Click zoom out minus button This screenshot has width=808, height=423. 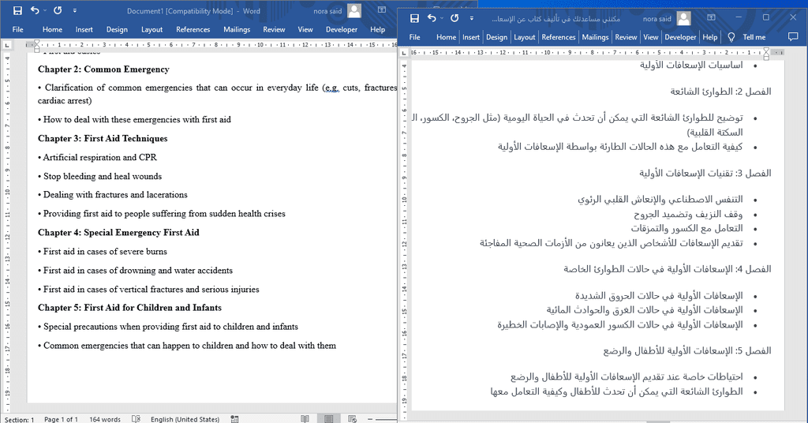point(370,419)
